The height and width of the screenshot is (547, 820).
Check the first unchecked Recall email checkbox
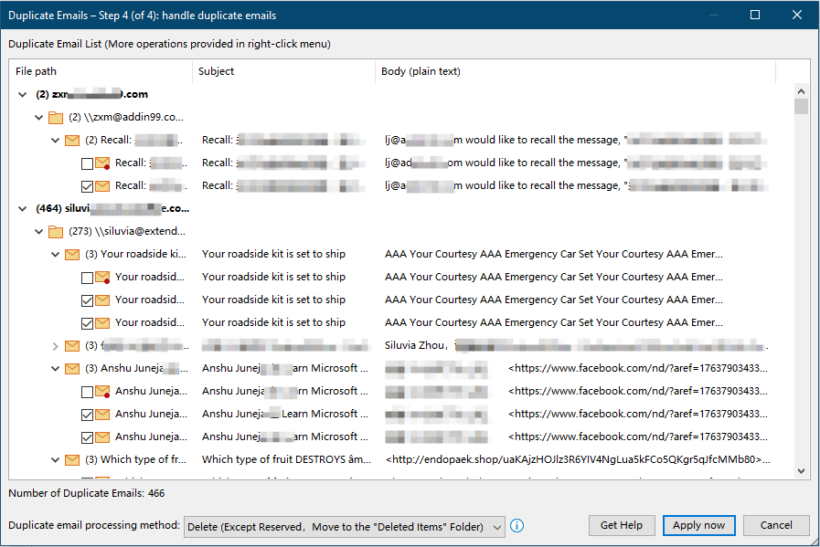pos(87,163)
